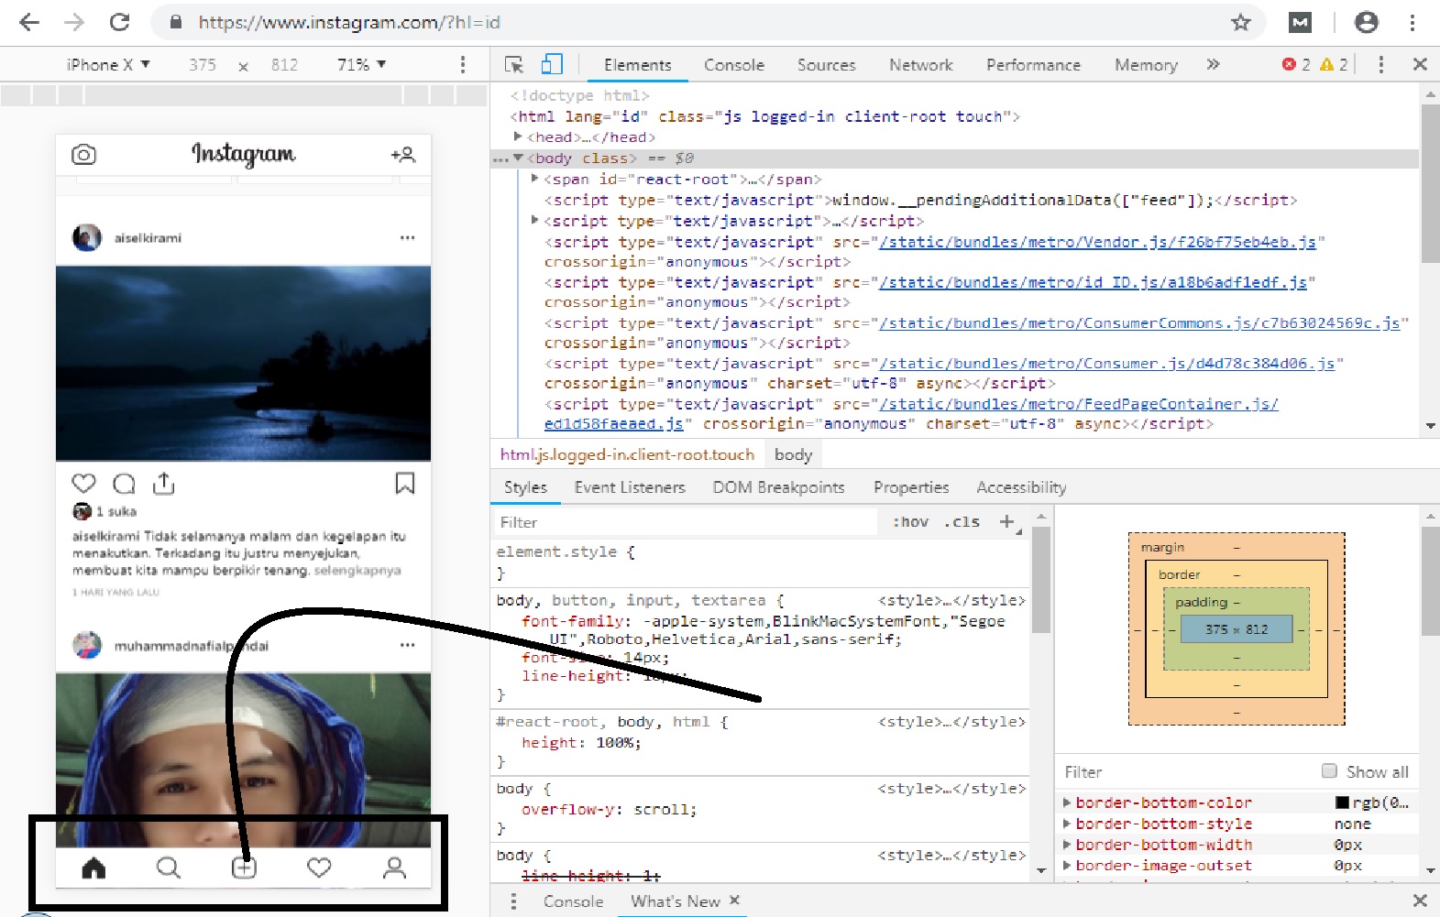This screenshot has height=917, width=1440.
Task: Go to the Instagram home tab
Action: coord(93,867)
